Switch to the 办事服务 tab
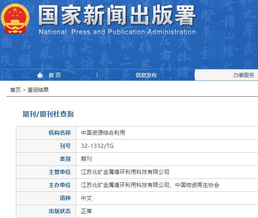258x218 pixels. coord(243,75)
